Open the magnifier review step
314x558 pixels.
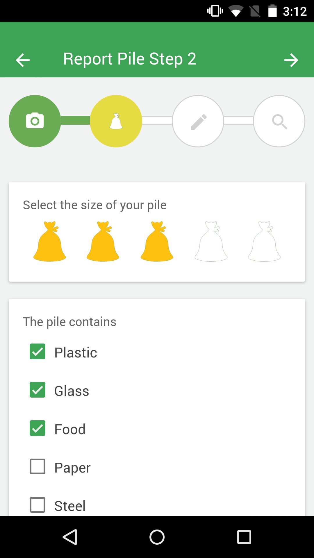point(279,121)
